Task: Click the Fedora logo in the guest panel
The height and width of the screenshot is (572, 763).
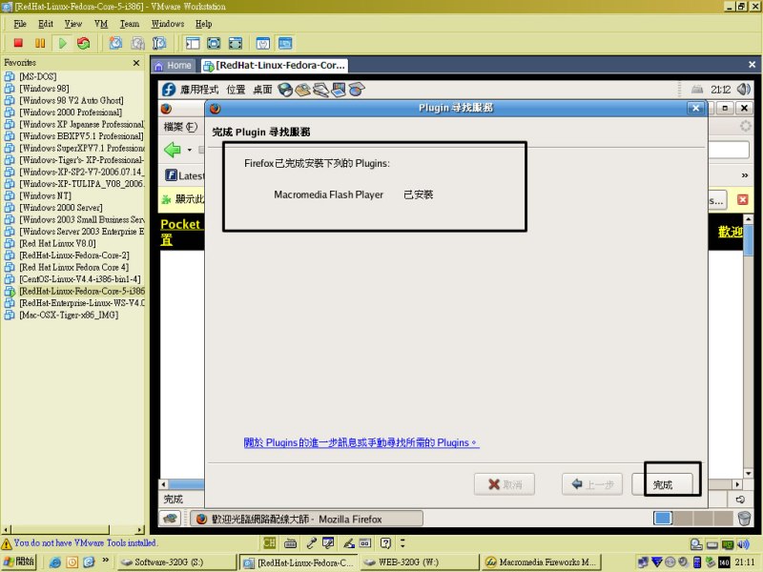Action: (169, 90)
